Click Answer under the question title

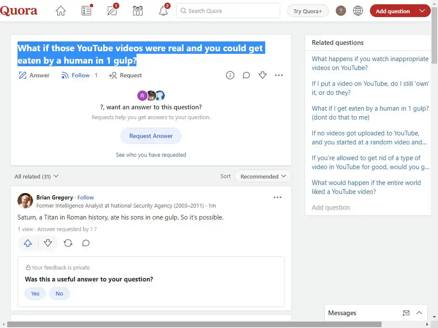coord(34,75)
